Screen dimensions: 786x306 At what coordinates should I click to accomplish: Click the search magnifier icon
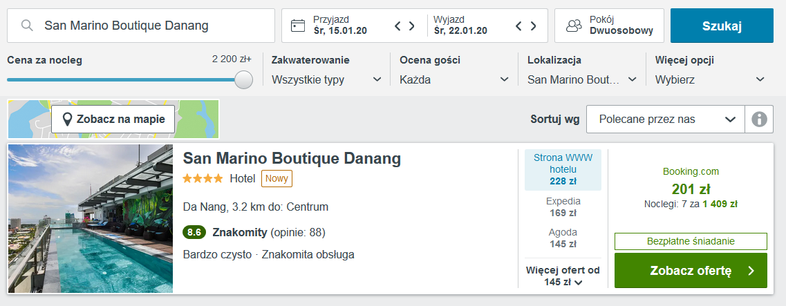27,26
